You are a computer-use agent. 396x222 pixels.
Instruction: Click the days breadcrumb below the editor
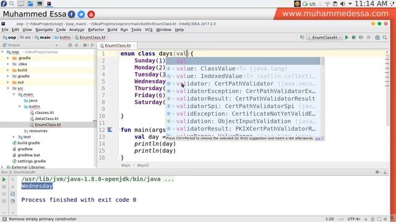126,165
